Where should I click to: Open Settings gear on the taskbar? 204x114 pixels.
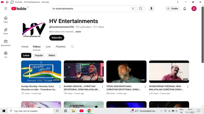pyautogui.click(x=65, y=111)
